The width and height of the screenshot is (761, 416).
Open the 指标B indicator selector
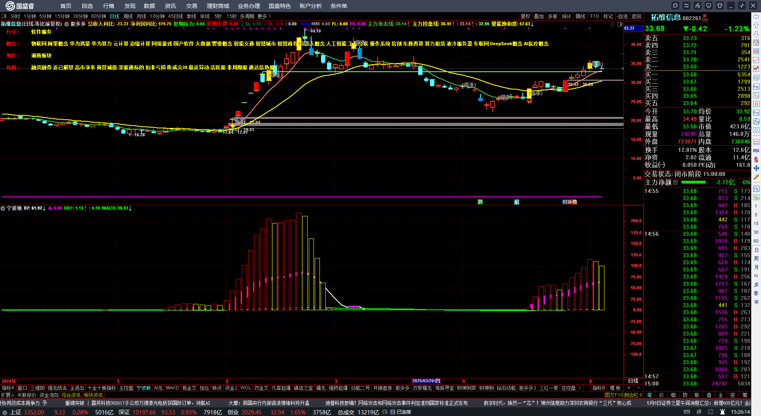598,388
